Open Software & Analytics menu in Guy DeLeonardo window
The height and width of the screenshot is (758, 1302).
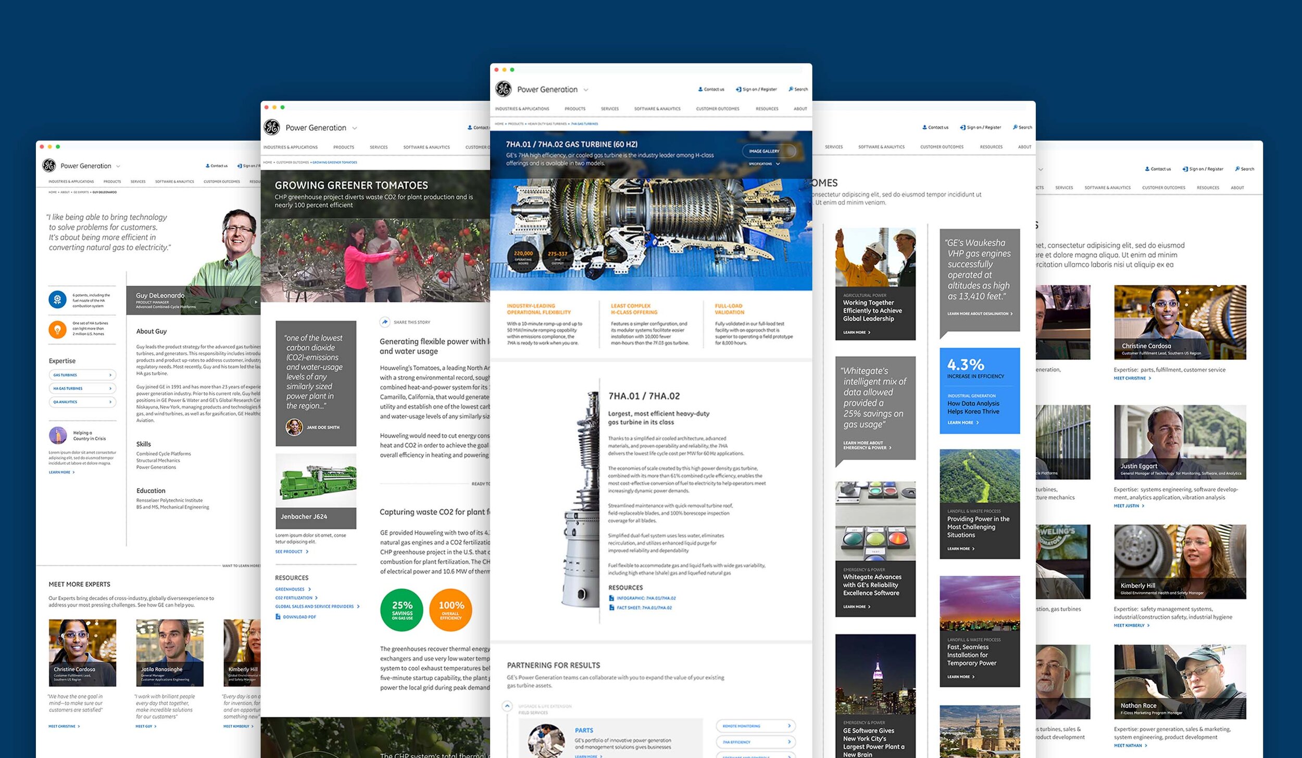[x=174, y=182]
